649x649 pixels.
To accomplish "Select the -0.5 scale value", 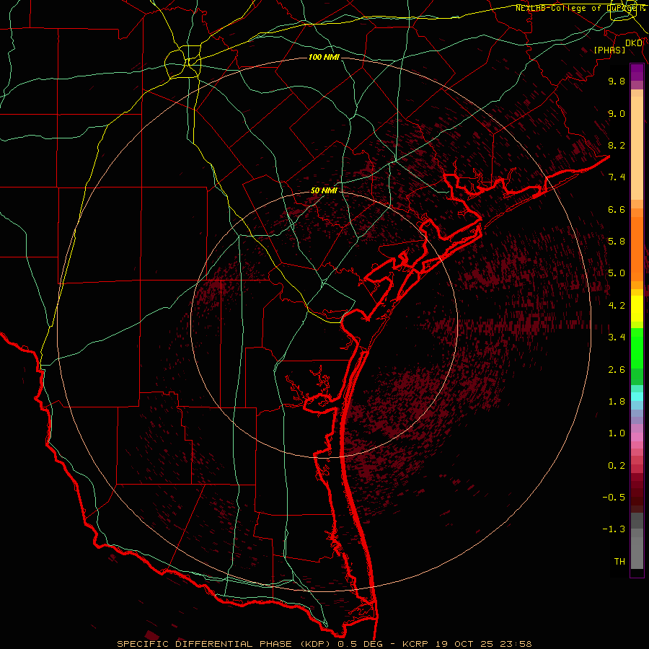I will pos(614,498).
